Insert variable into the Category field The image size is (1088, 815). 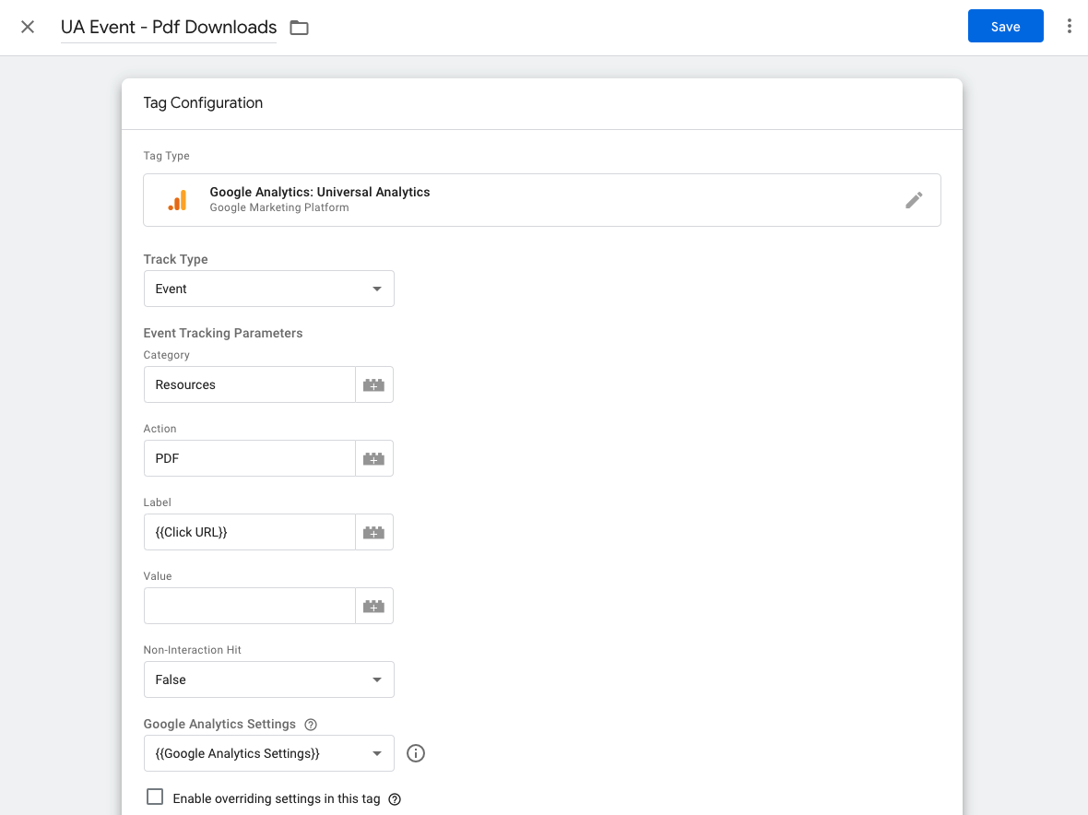[x=374, y=385]
